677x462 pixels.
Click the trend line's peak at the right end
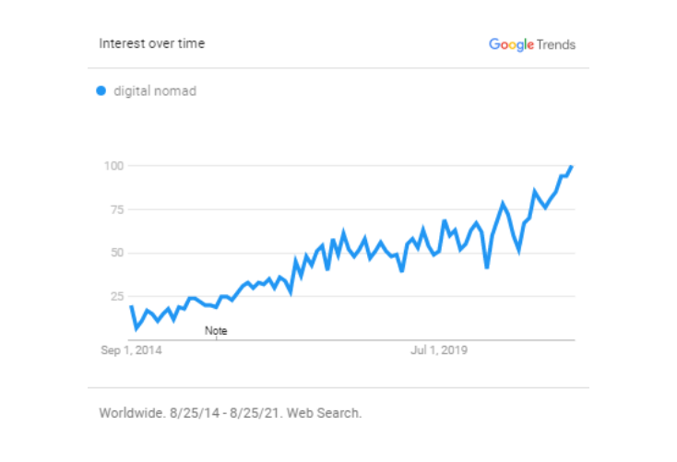(x=572, y=167)
